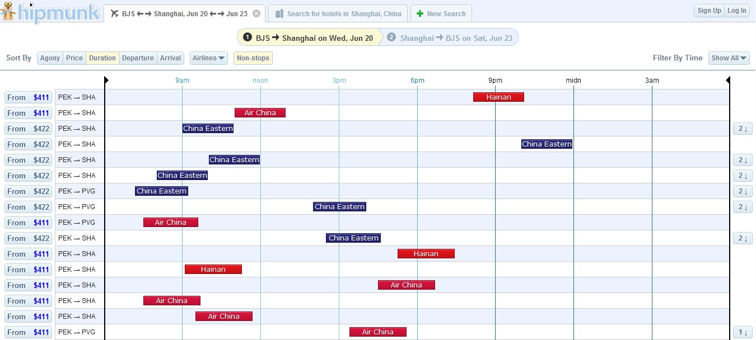Open the Search for hotels in Shanghai tab
The width and height of the screenshot is (756, 340).
(x=338, y=13)
